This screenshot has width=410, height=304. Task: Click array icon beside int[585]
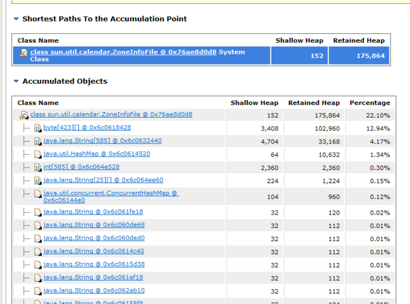tap(38, 167)
